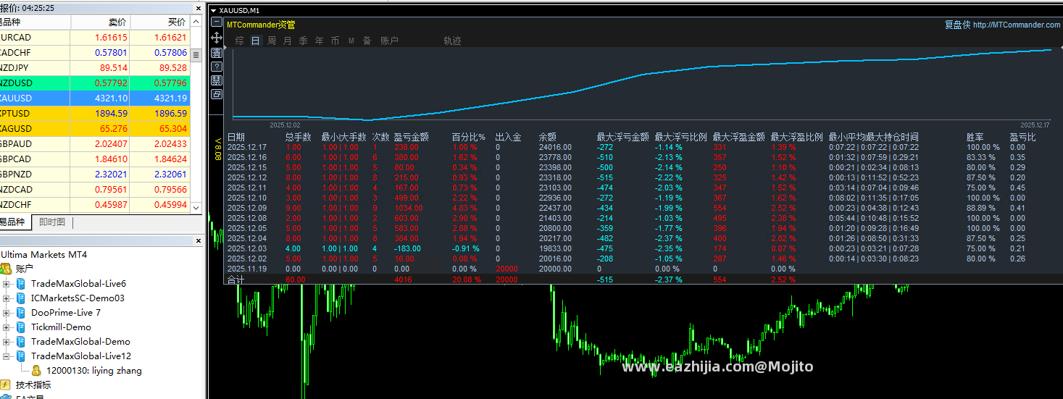The height and width of the screenshot is (399, 1063).
Task: Close the Navigator panel
Action: pyautogui.click(x=199, y=240)
